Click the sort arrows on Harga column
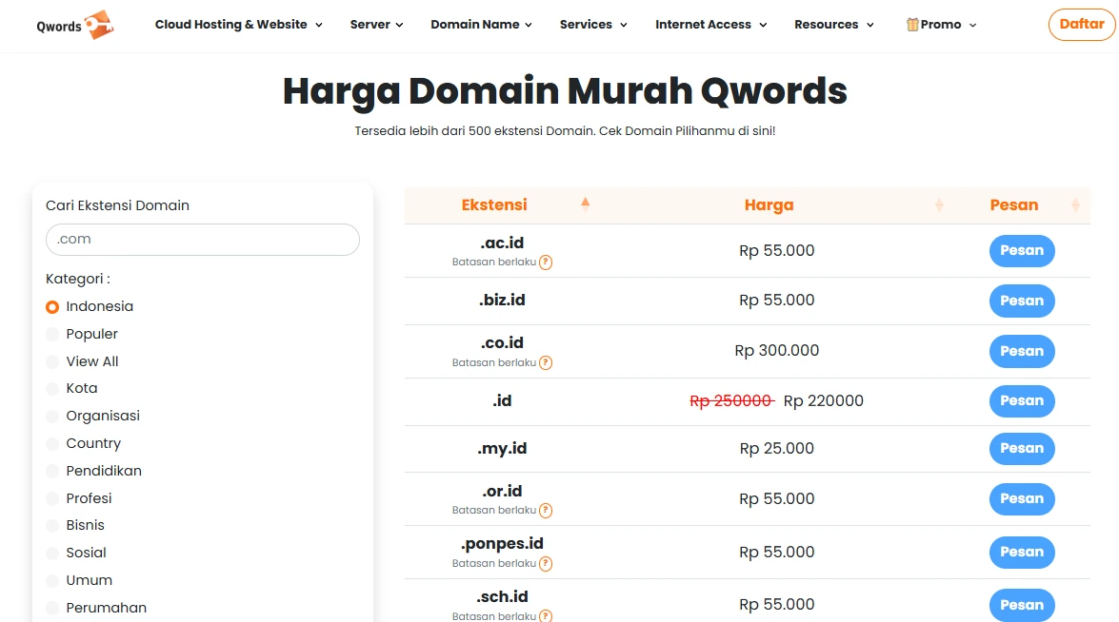The width and height of the screenshot is (1119, 622). [940, 204]
